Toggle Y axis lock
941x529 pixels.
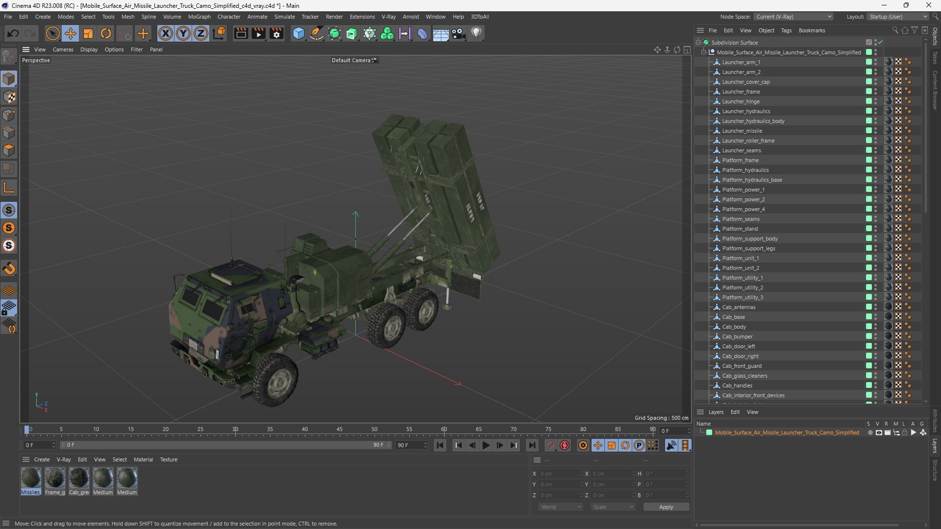coord(183,33)
